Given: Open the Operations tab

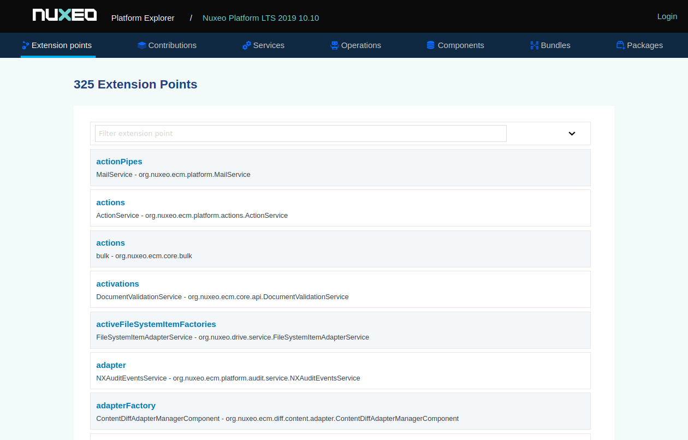Looking at the screenshot, I should click(356, 45).
